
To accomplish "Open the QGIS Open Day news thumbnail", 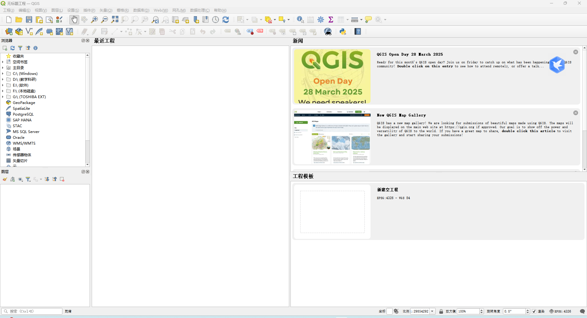I will [332, 76].
